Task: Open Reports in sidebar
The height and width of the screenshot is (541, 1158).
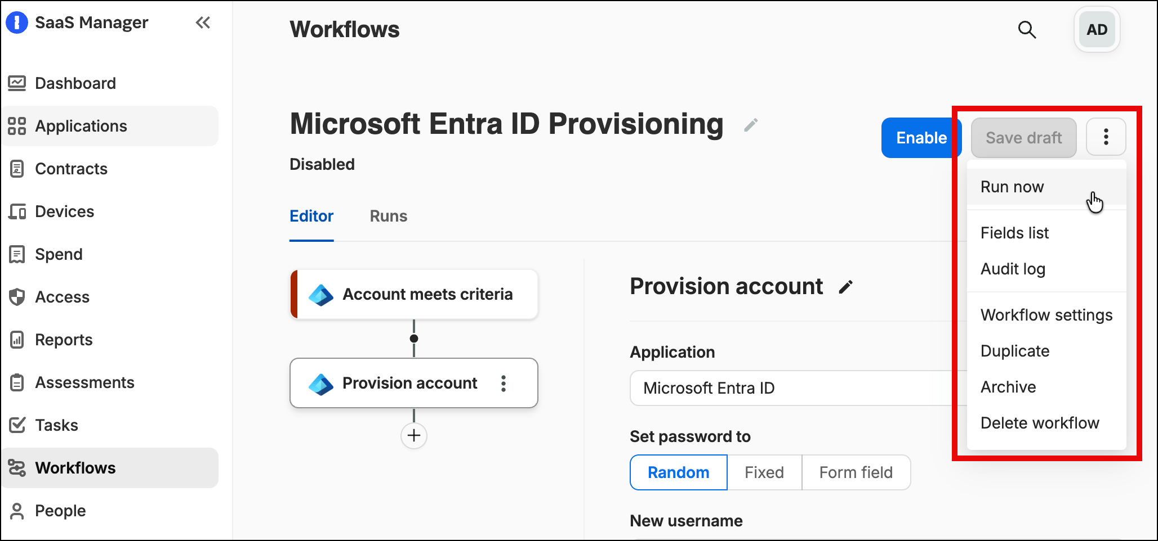Action: tap(110, 340)
